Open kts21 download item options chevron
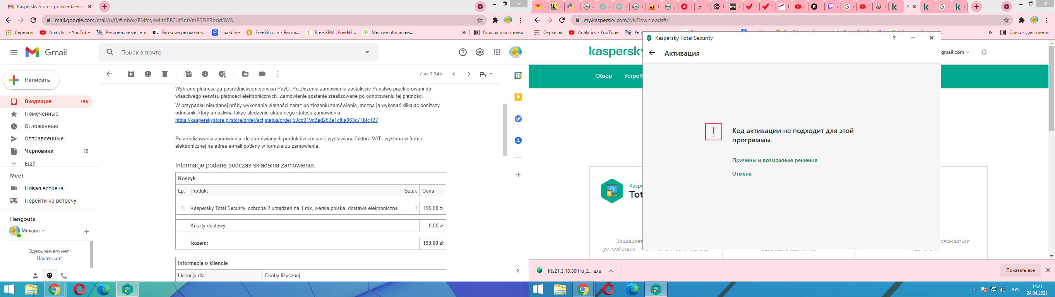This screenshot has width=1055, height=297. [x=611, y=271]
